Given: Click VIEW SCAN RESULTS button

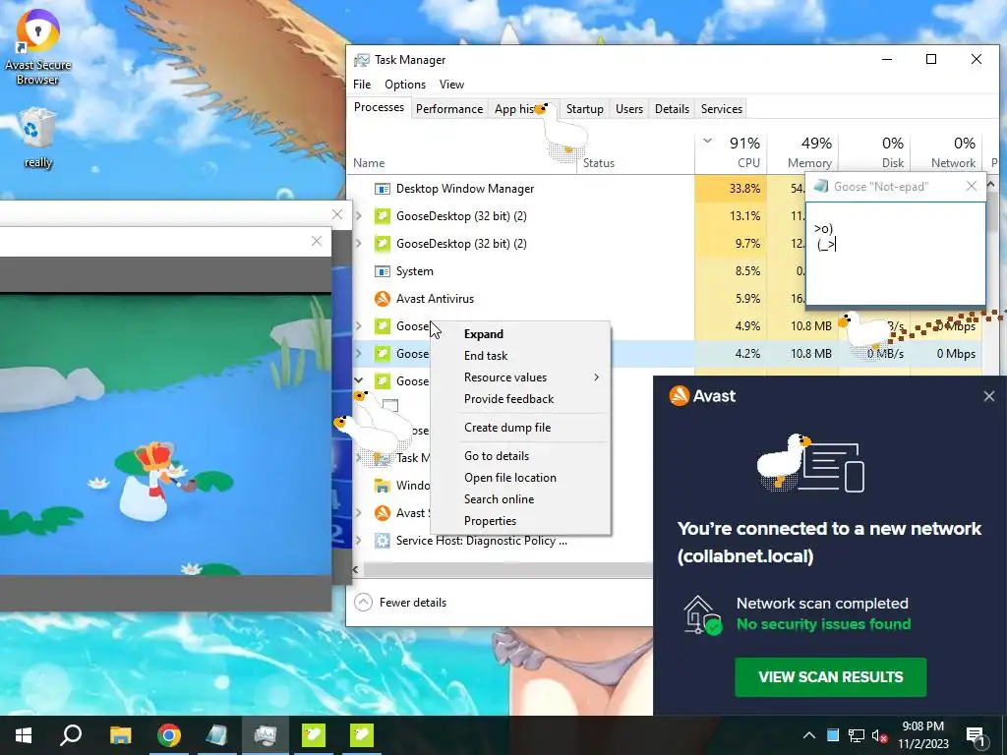Looking at the screenshot, I should tap(830, 676).
